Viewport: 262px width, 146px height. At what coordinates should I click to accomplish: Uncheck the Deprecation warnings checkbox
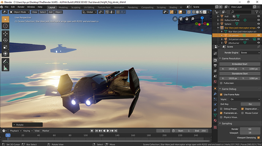pyautogui.click(x=243, y=109)
